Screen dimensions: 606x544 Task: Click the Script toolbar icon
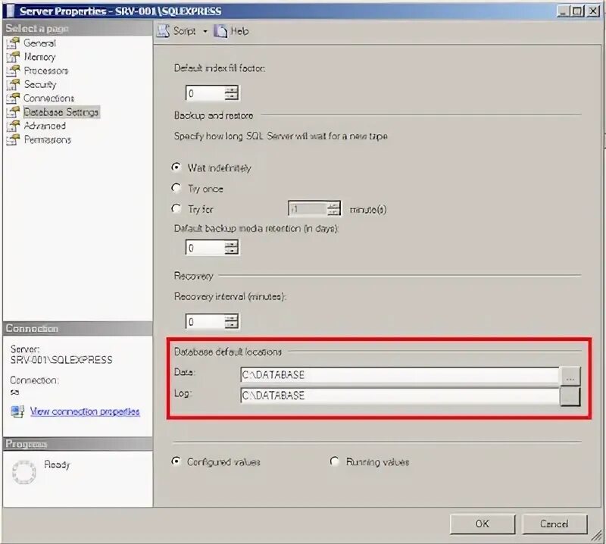pyautogui.click(x=163, y=31)
